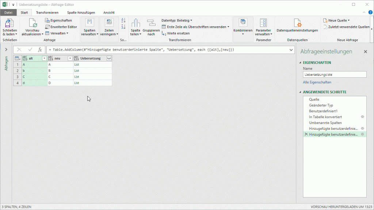Screen dimensions: 374x210
Task: Switch to the Transformieren tab
Action: (47, 12)
